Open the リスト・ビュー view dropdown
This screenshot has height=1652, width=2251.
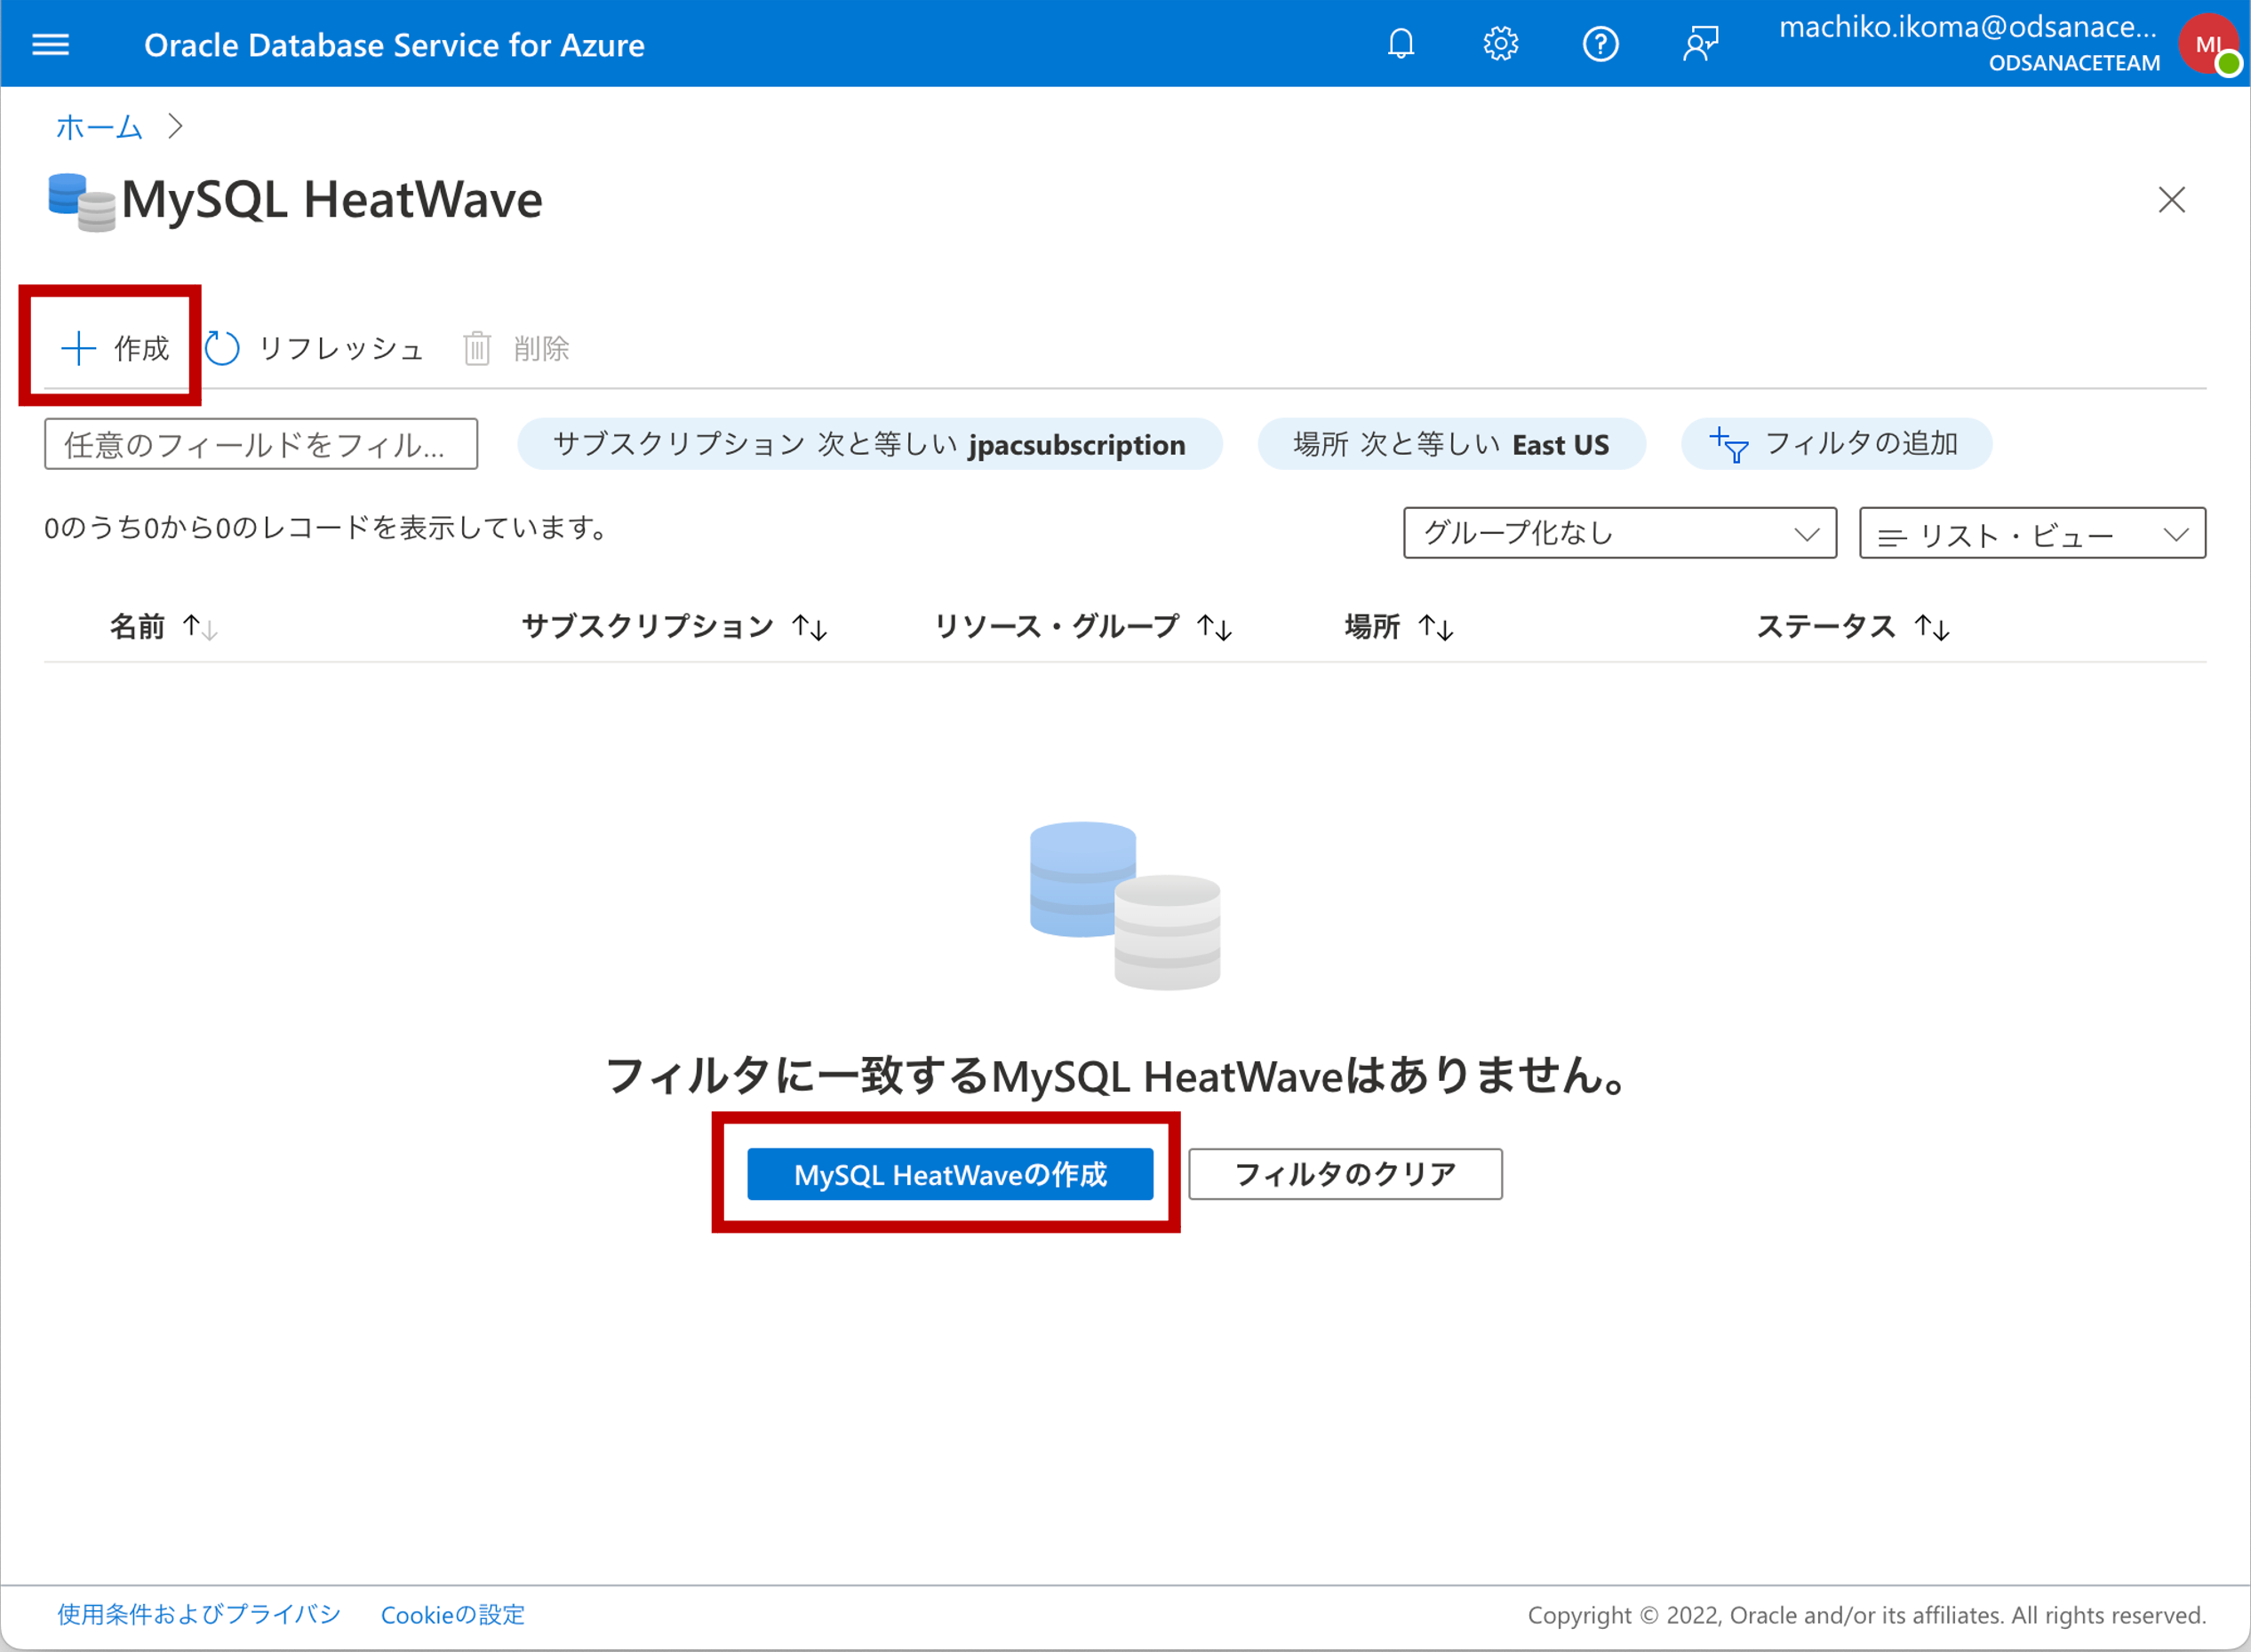pyautogui.click(x=2031, y=535)
